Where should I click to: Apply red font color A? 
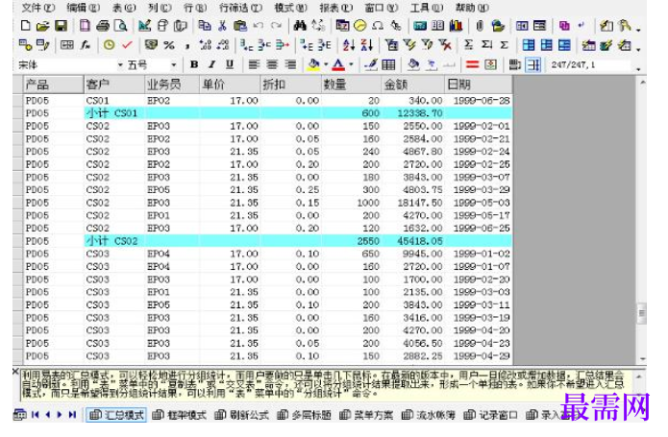tap(338, 64)
